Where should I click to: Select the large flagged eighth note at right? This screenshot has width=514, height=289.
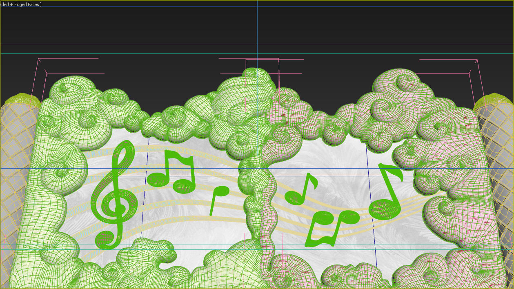386,191
